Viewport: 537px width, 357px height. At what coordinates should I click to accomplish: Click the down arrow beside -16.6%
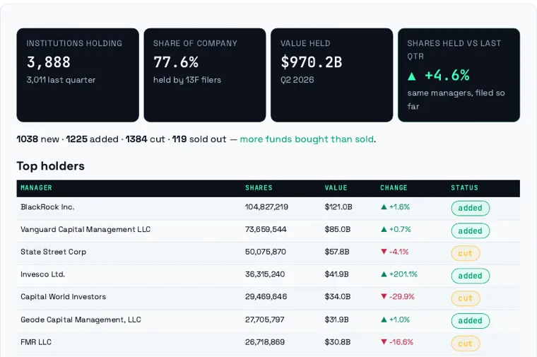(x=384, y=342)
